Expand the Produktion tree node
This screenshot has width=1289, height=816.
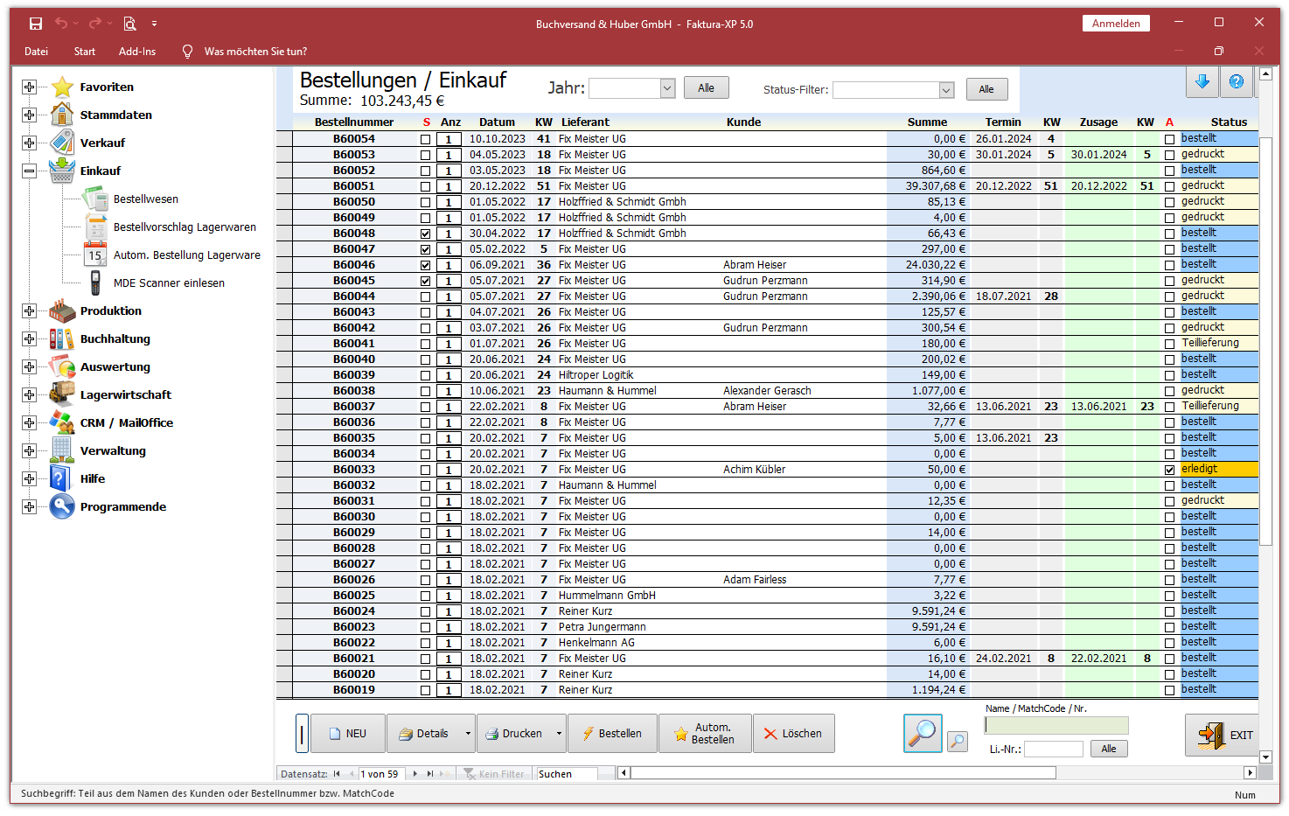30,310
